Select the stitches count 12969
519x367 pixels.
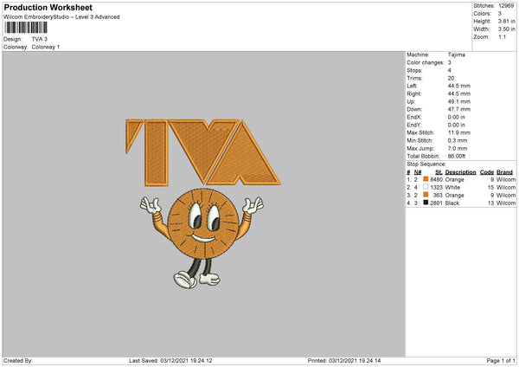506,6
